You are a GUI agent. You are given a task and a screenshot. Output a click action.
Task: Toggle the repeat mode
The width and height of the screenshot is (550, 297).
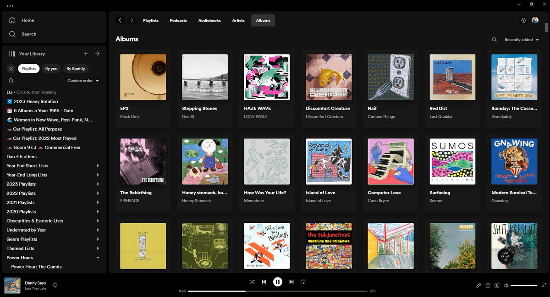303,282
